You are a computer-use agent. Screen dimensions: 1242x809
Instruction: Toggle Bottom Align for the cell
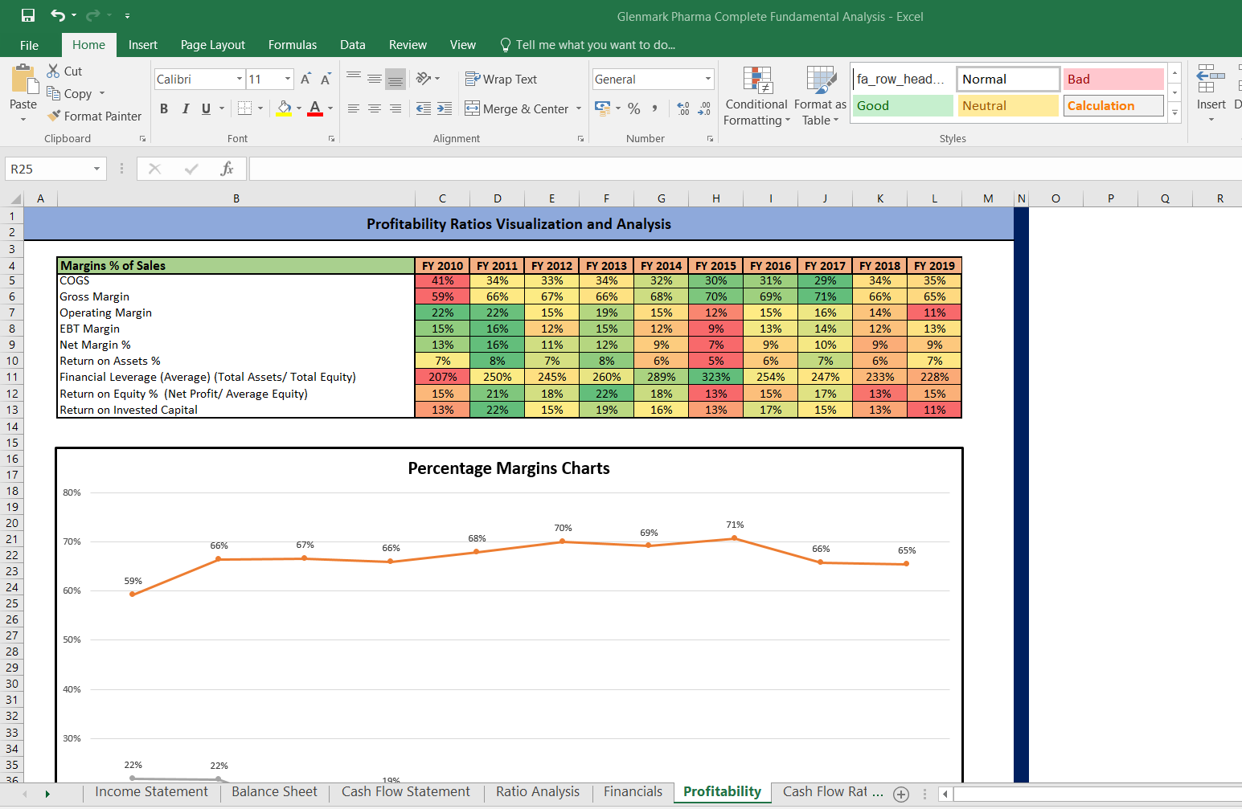pos(396,78)
